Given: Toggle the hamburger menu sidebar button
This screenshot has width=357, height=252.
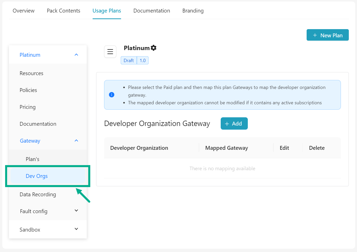Looking at the screenshot, I should click(110, 52).
